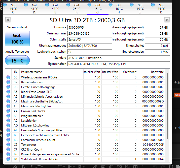
Task: Insert a table in the background editor
Action: pyautogui.click(x=135, y=167)
